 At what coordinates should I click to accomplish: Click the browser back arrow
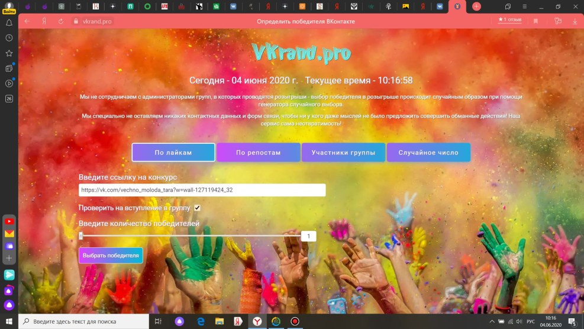click(27, 21)
